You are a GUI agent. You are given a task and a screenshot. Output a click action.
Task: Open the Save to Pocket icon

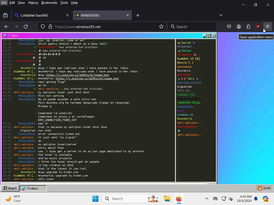pos(229,26)
